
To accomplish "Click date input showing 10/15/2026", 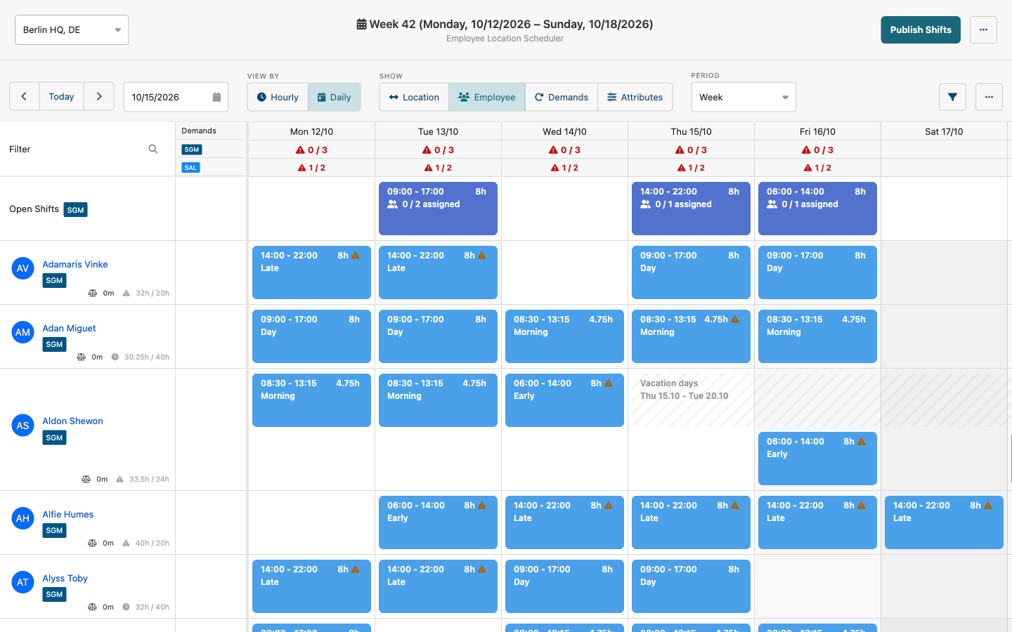I will [x=176, y=97].
